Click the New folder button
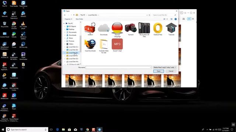Image resolution: width=236 pixels, height=132 pixels. tap(79, 19)
